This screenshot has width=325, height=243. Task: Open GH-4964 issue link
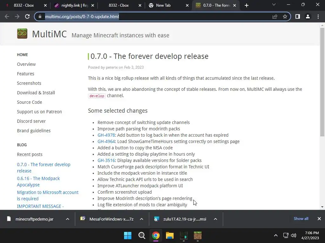(x=106, y=141)
